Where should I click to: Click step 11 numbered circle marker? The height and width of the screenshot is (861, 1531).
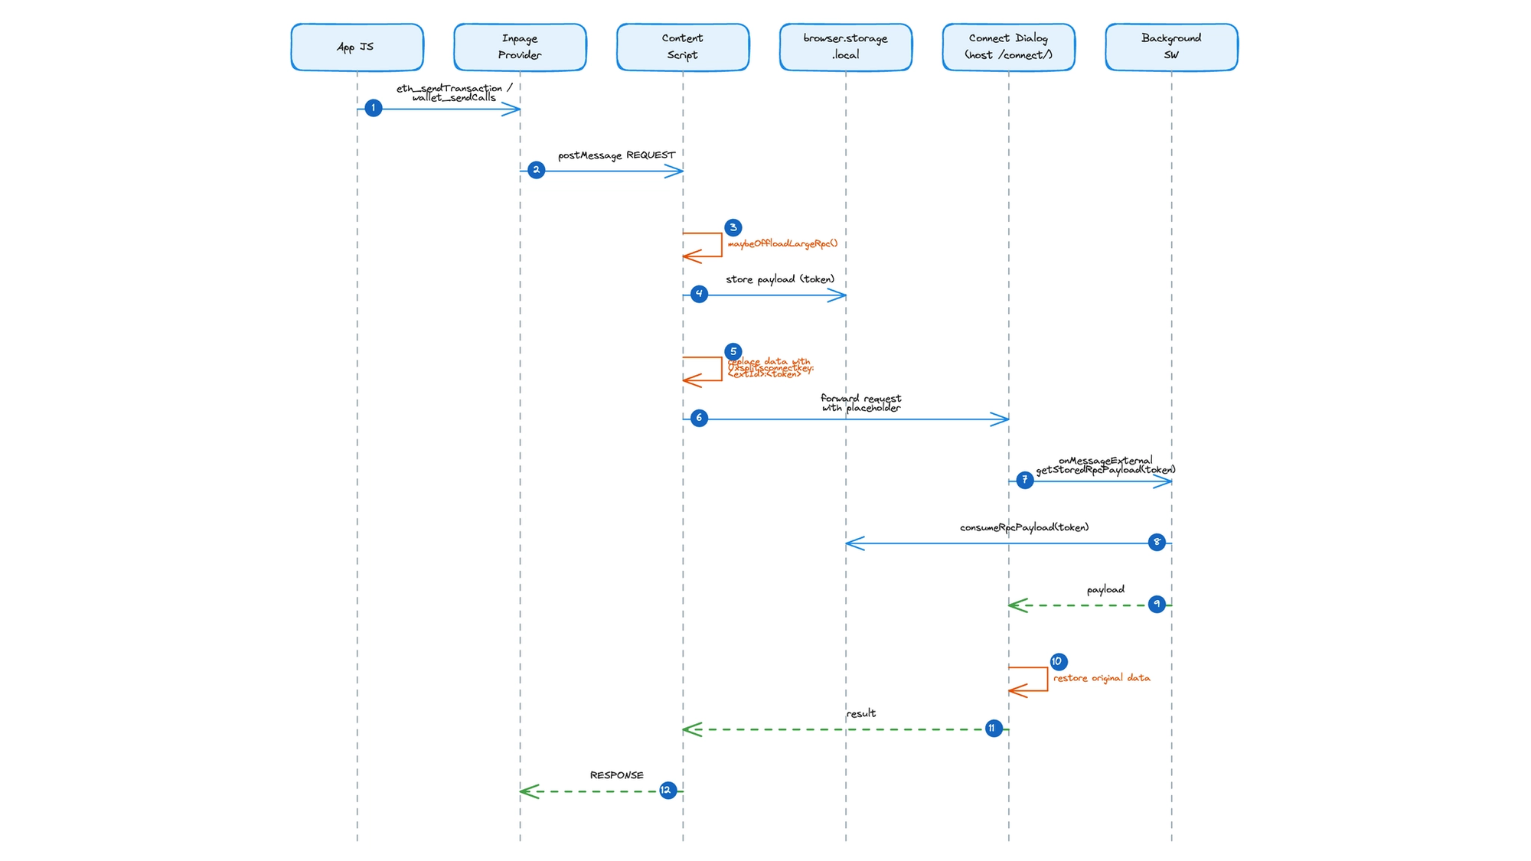coord(993,728)
